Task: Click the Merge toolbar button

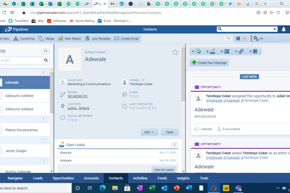Action: 47,39
